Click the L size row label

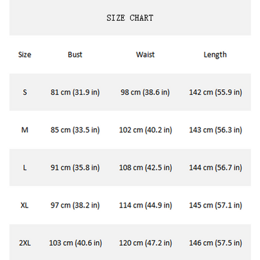click(25, 167)
